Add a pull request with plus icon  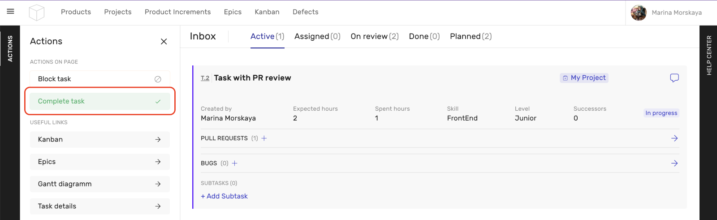tap(264, 138)
